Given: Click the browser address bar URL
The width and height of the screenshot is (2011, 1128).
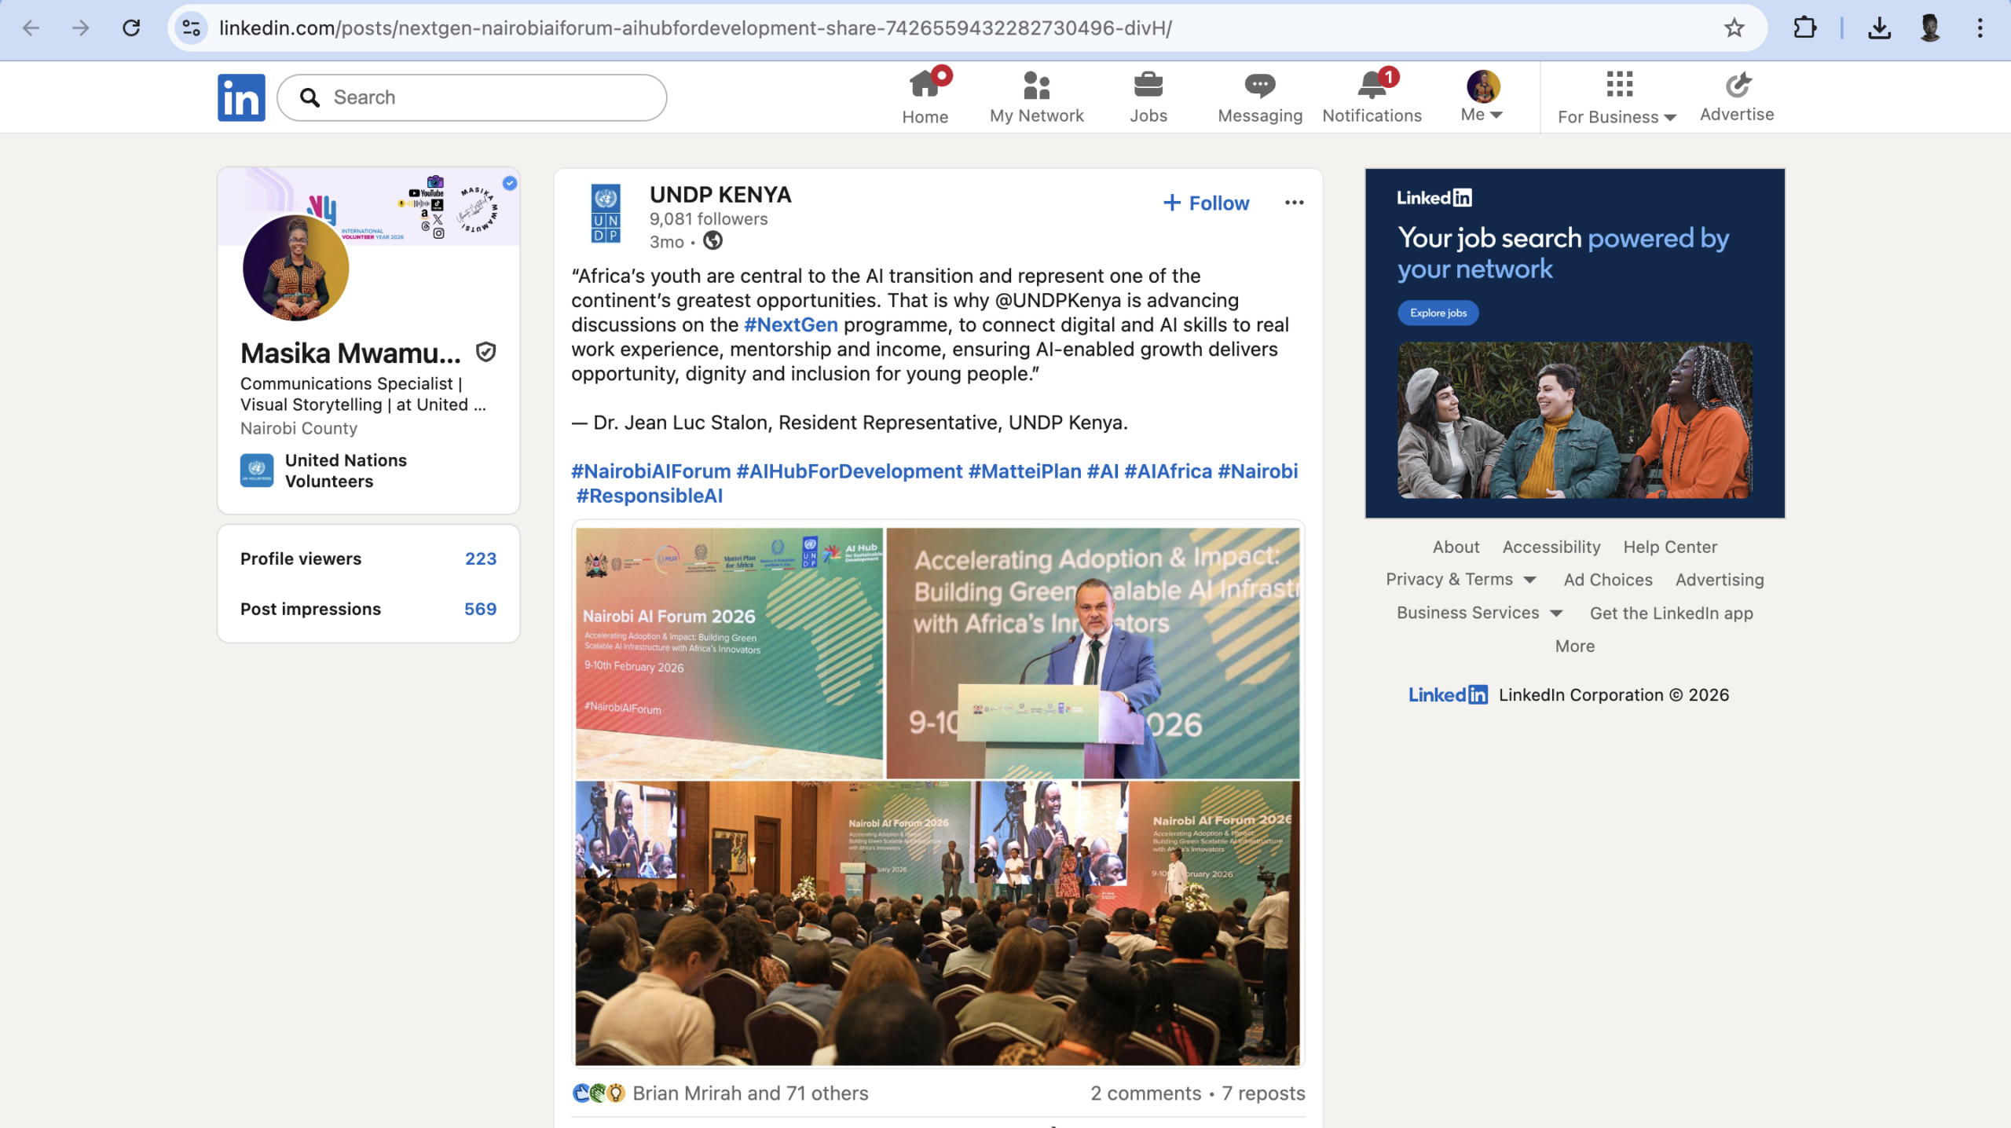Looking at the screenshot, I should click(695, 28).
